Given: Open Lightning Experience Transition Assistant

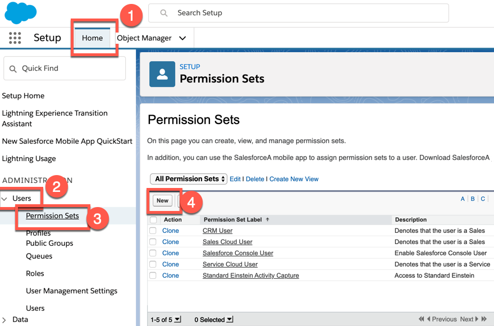Looking at the screenshot, I should point(55,118).
